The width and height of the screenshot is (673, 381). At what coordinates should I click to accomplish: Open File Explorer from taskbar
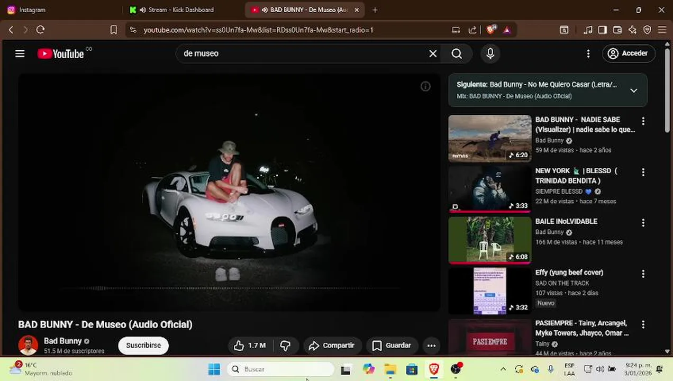(x=390, y=369)
